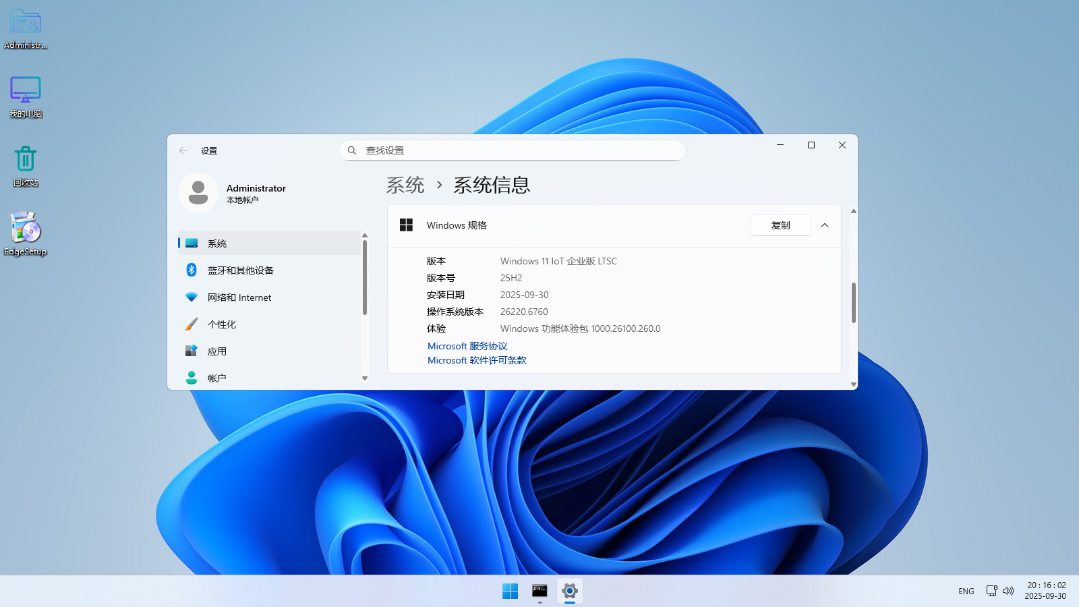Click the main pane scroll up arrow
The image size is (1079, 607).
[854, 211]
